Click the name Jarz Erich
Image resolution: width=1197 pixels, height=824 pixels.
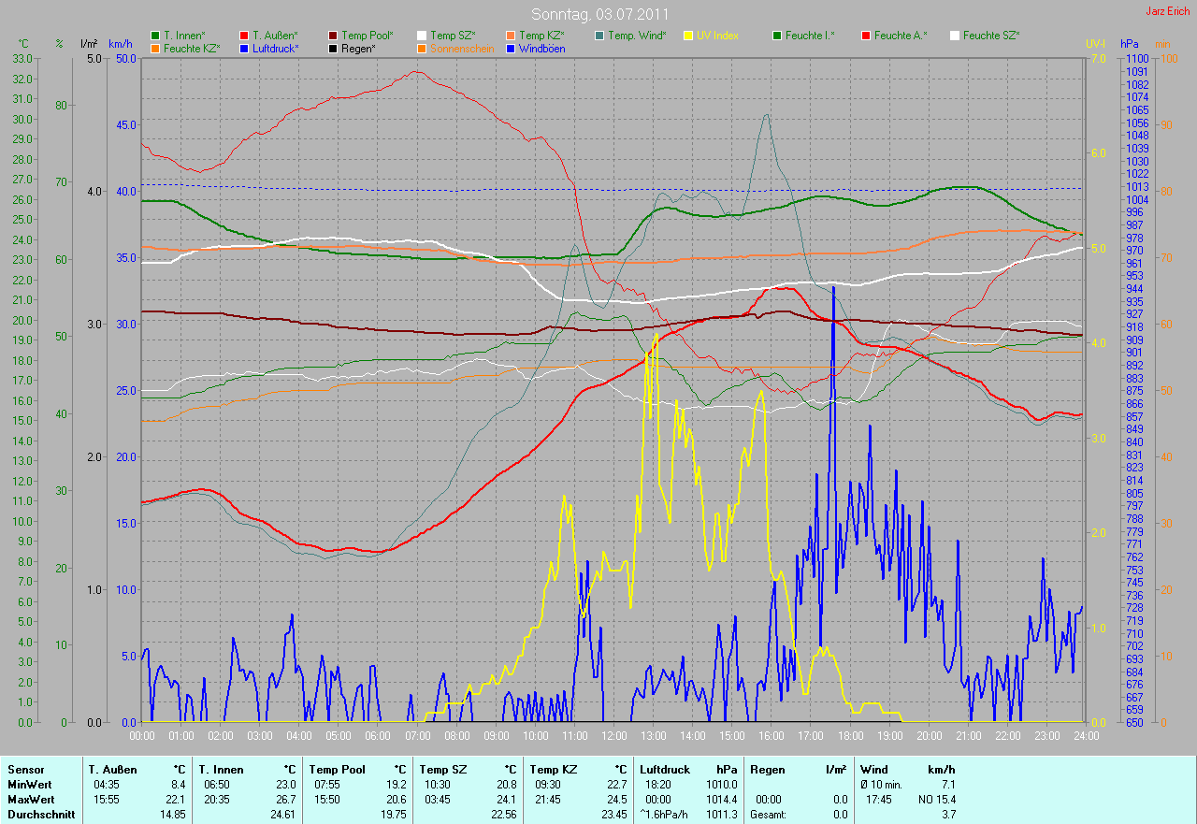[x=1168, y=11]
